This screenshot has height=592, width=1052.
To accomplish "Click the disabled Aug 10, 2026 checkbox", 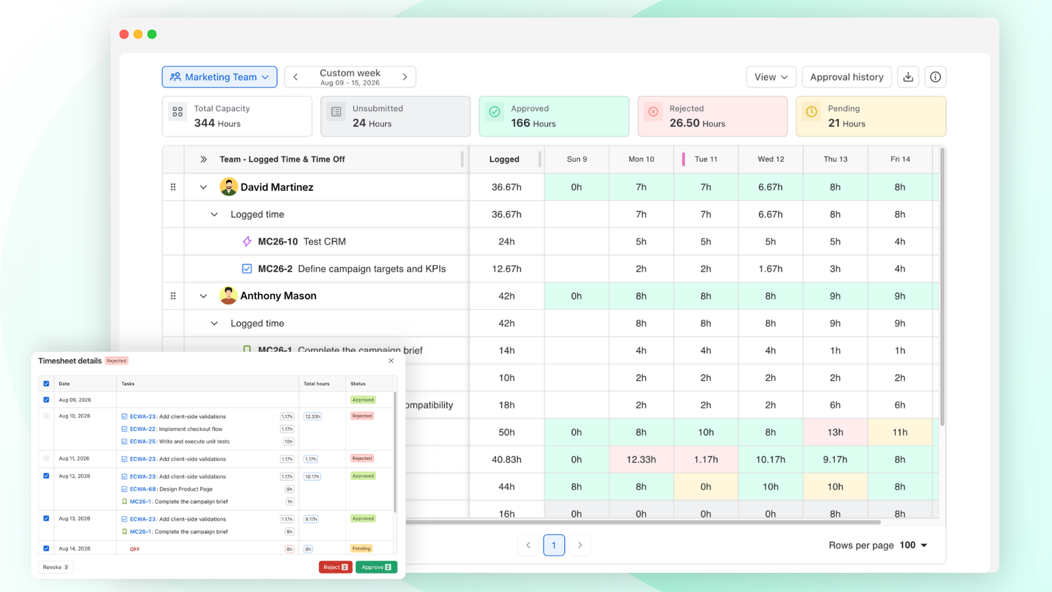I will (46, 416).
